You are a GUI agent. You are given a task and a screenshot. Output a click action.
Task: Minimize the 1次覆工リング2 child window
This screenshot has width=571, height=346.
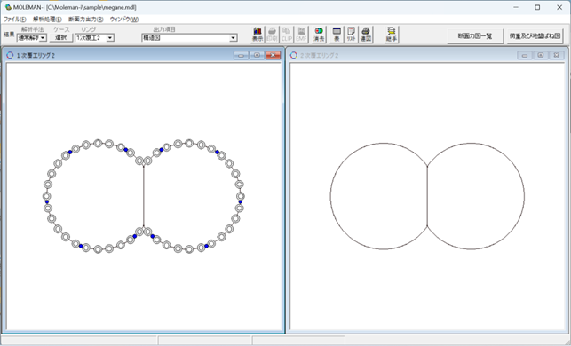click(x=241, y=55)
